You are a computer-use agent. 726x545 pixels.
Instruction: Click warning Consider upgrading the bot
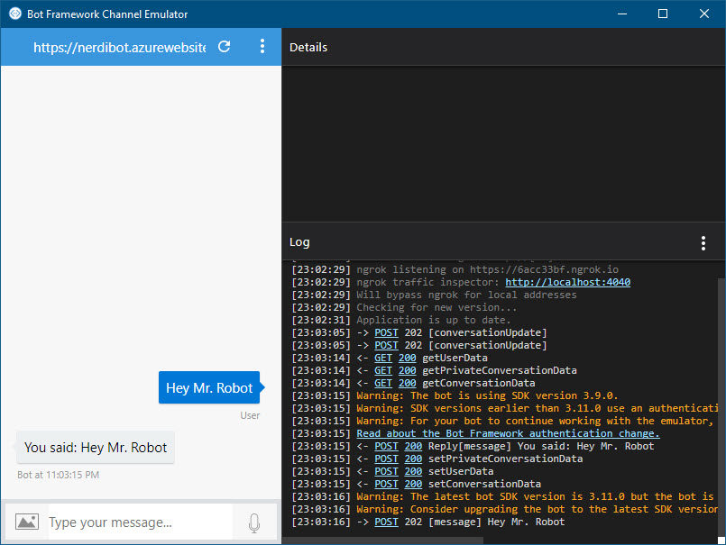538,509
